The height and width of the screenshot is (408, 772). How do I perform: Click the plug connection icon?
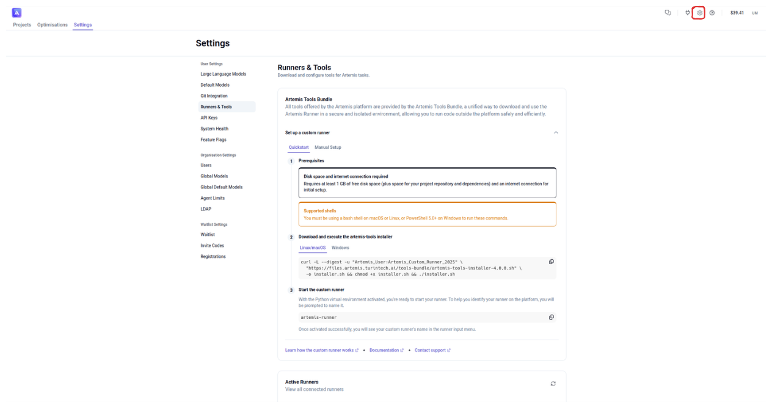687,13
